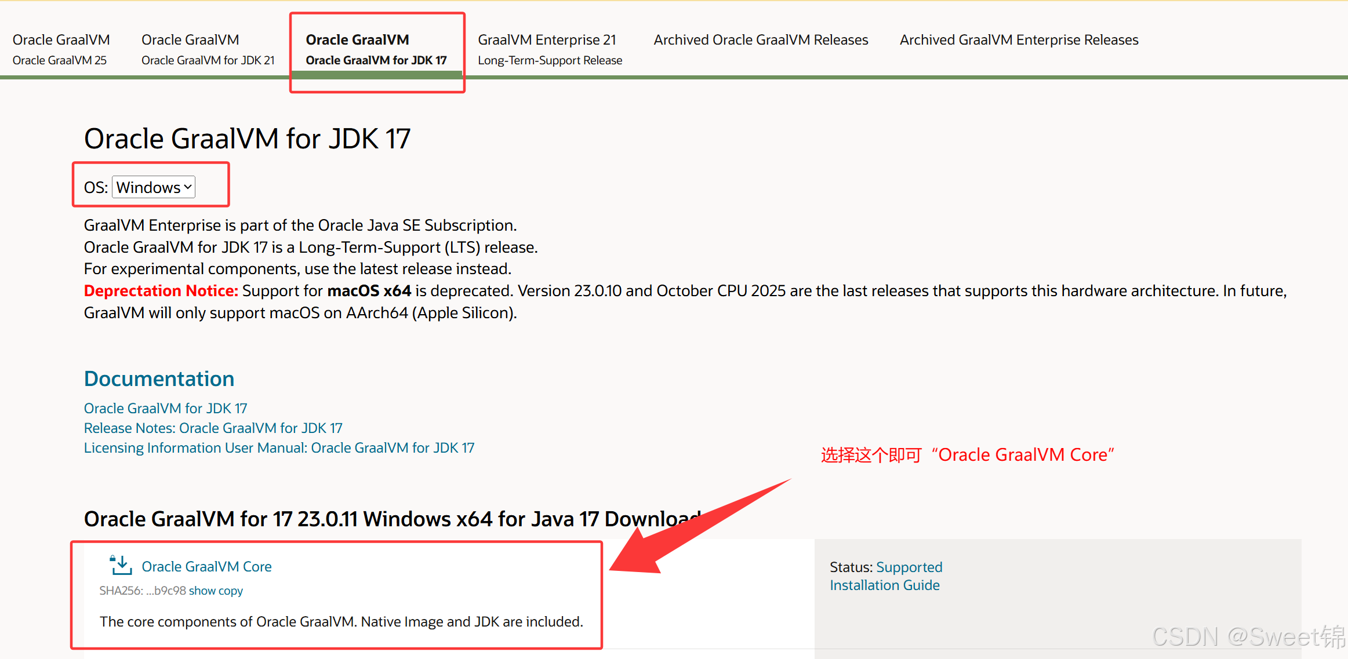Open Archived Oracle GraalVM Releases tab

pyautogui.click(x=760, y=40)
